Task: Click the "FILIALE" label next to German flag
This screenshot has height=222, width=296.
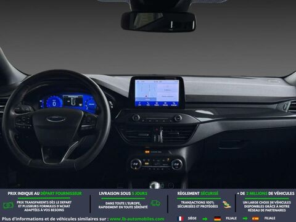Action: (x=231, y=218)
